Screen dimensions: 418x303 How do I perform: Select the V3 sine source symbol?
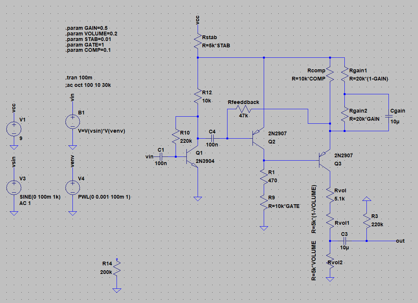tap(14, 187)
